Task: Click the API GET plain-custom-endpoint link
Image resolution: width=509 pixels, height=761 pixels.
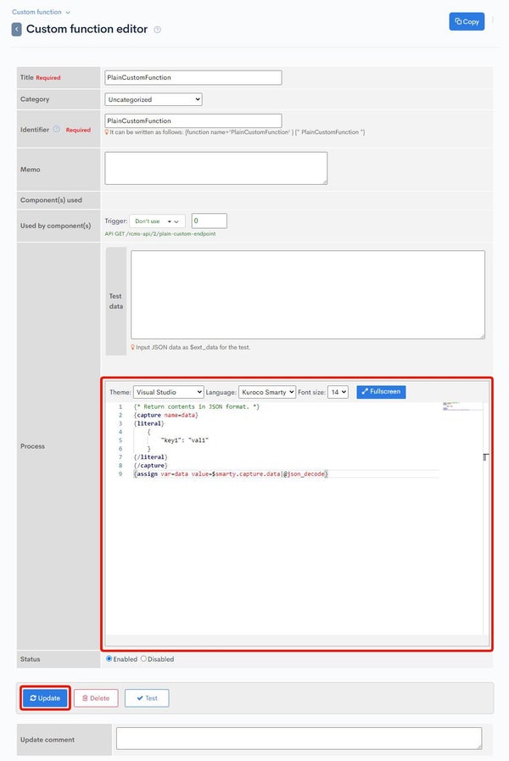Action: [x=160, y=234]
